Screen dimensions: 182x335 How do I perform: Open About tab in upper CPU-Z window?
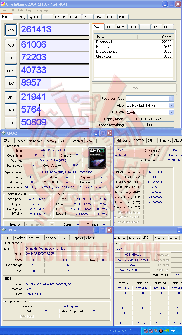click(91, 141)
